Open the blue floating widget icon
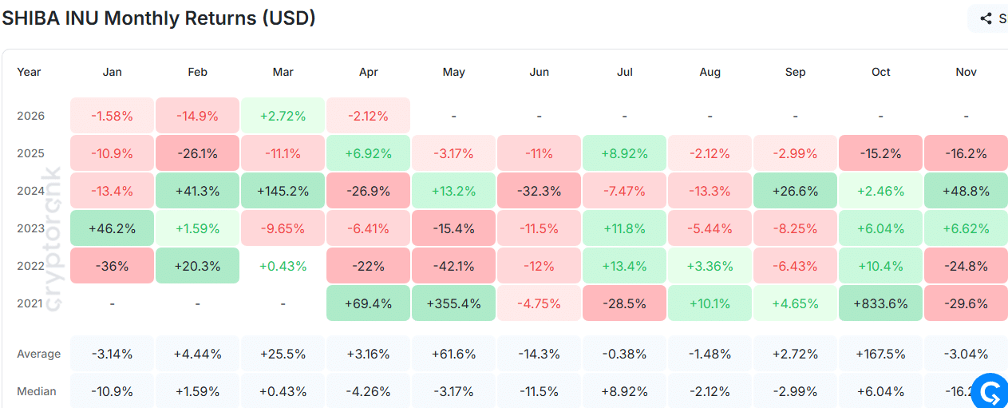 pyautogui.click(x=992, y=392)
